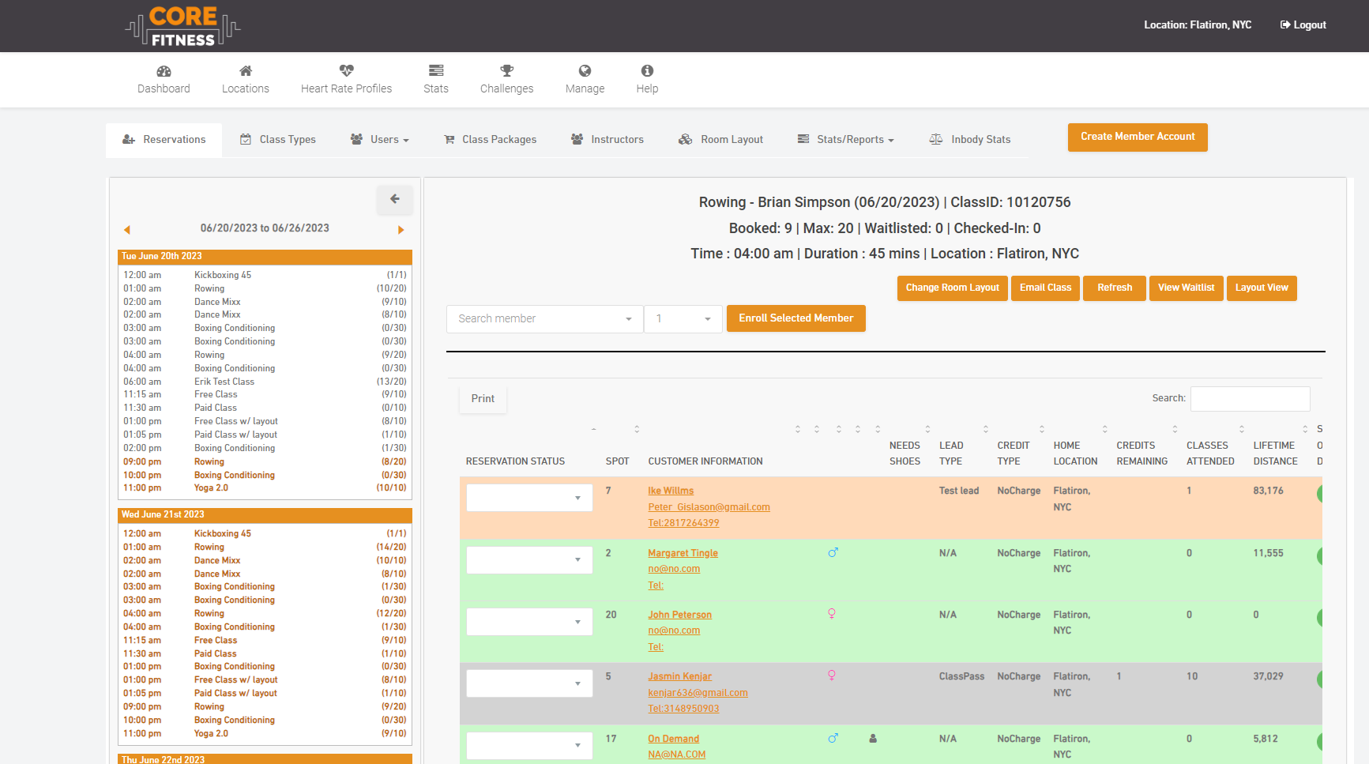Collapse the schedule panel with back arrow
1369x764 pixels.
tap(395, 199)
